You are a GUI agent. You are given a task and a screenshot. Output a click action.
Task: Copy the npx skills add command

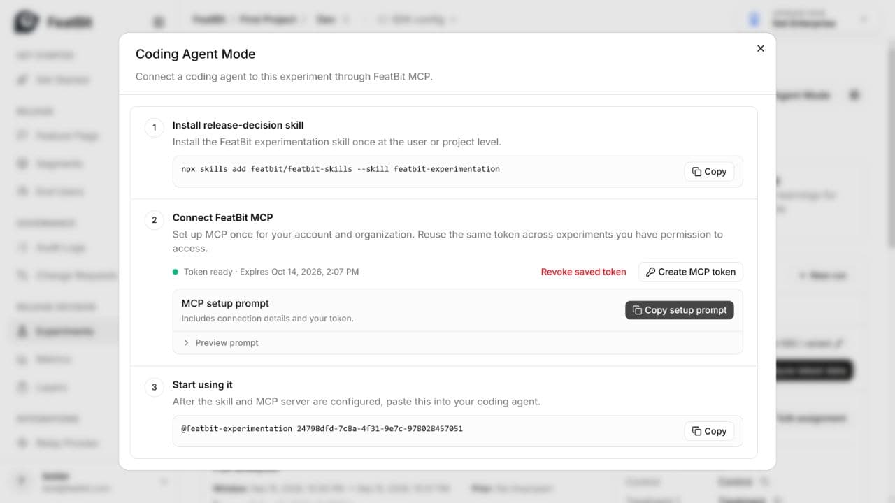pyautogui.click(x=709, y=171)
